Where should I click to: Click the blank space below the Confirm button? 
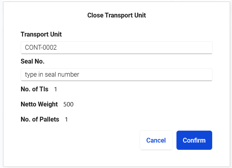194,158
